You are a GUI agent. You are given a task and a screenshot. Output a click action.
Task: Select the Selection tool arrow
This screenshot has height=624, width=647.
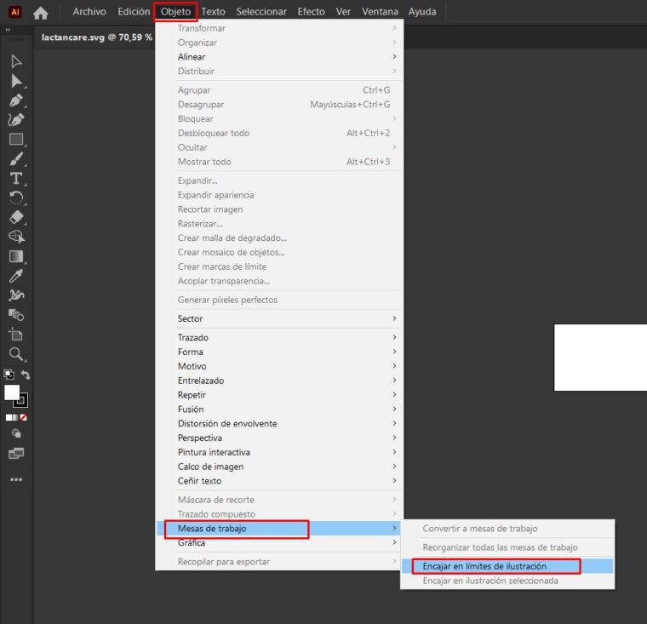pos(16,61)
